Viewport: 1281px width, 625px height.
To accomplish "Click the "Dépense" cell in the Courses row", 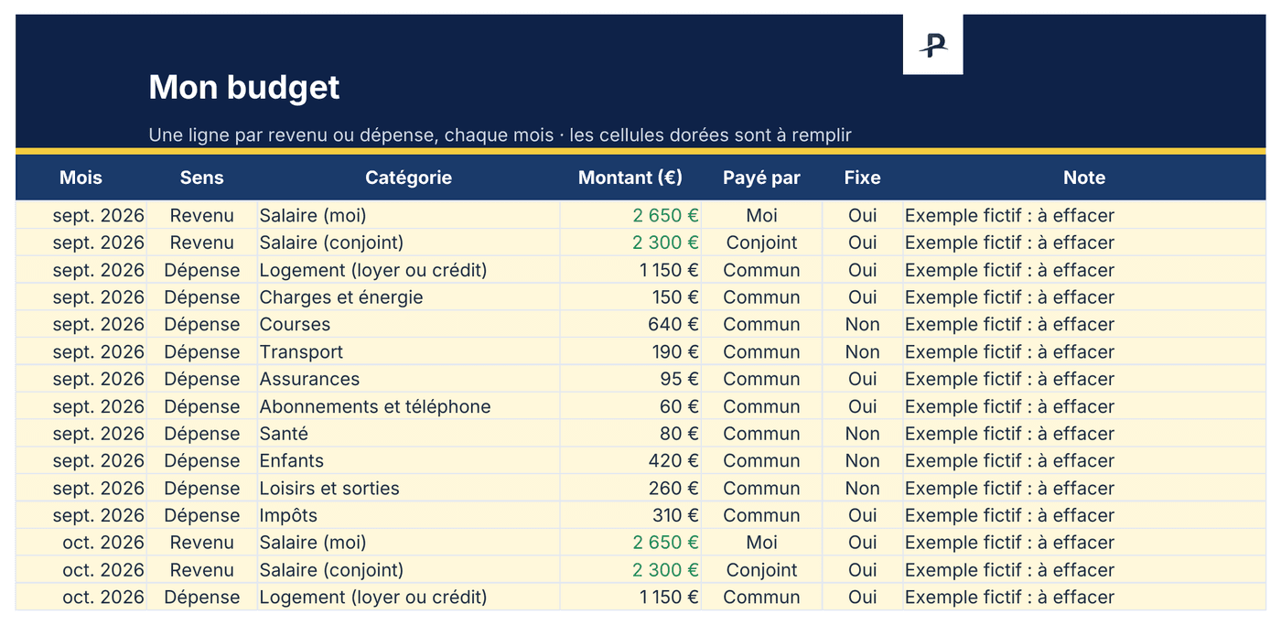I will click(202, 325).
